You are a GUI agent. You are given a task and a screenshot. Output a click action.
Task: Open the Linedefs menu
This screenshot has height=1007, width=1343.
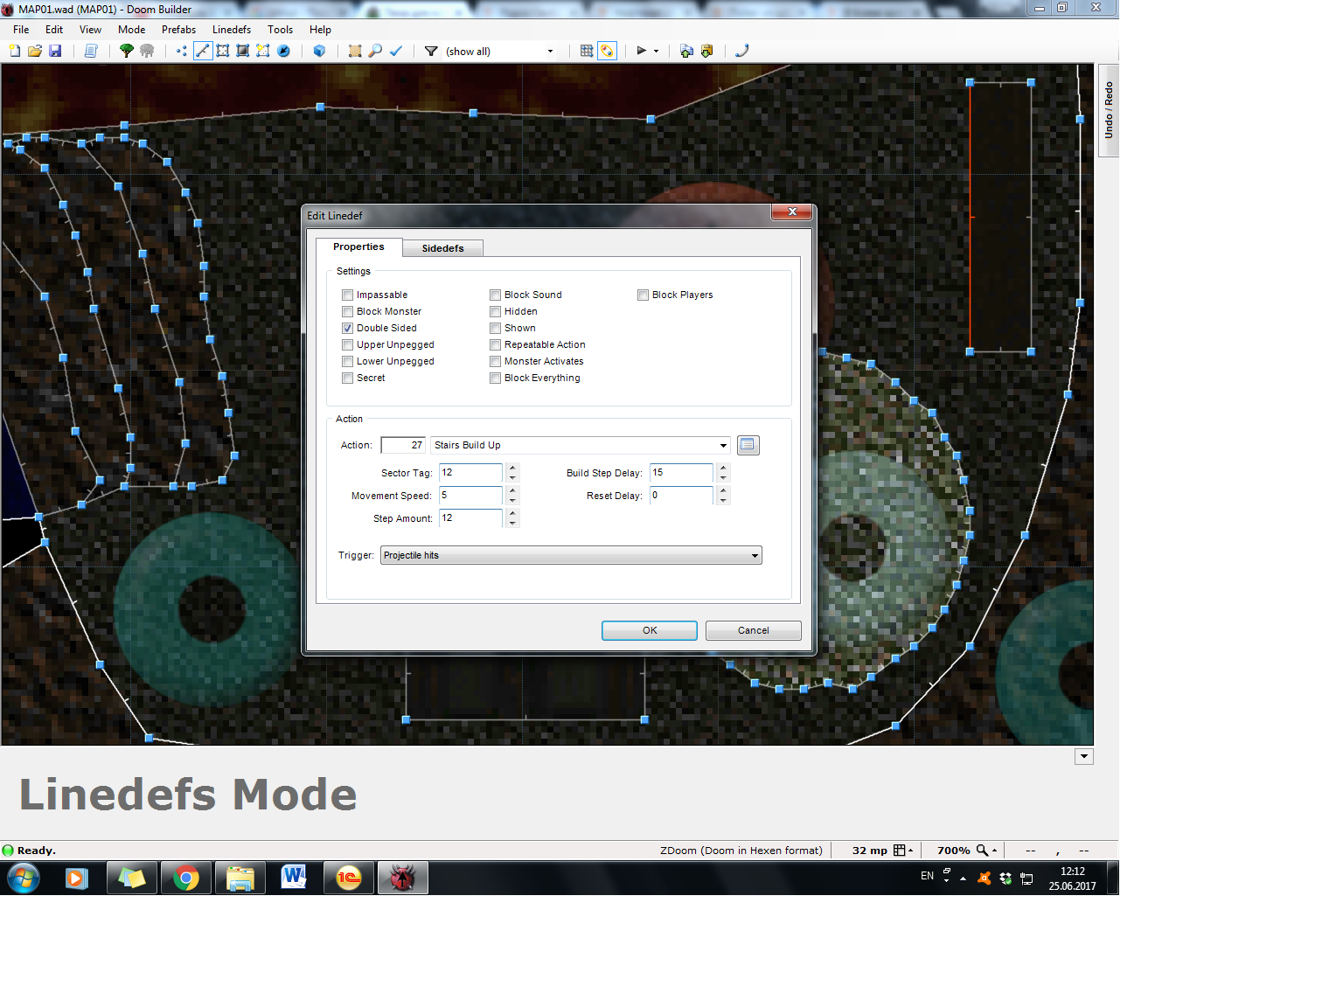click(x=232, y=29)
